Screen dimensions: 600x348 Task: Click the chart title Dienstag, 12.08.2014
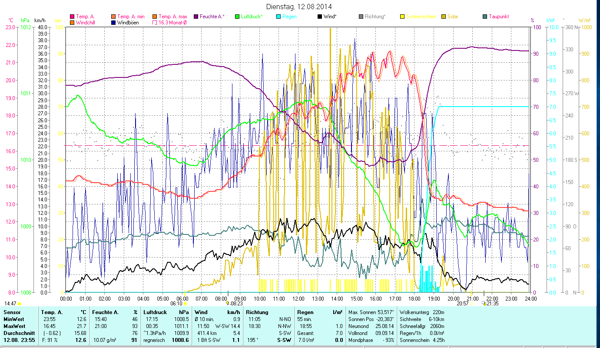tap(298, 7)
